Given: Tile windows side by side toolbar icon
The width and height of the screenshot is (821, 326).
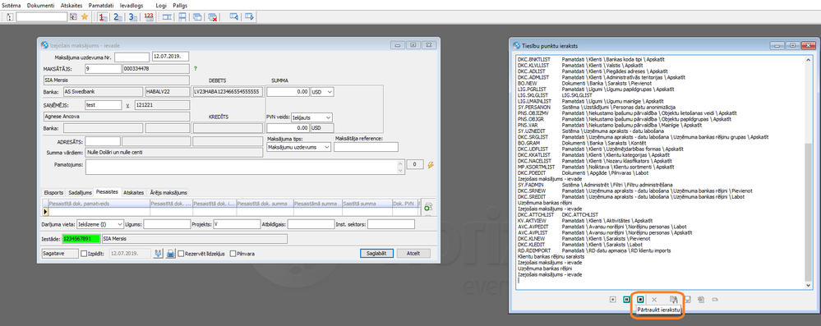Looking at the screenshot, I should click(x=167, y=16).
